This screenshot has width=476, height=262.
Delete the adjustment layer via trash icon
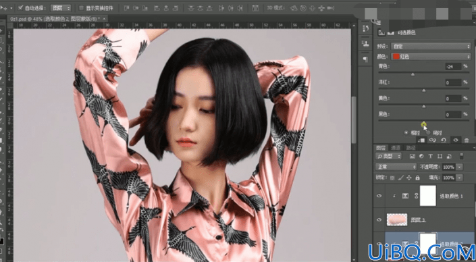pos(467,140)
